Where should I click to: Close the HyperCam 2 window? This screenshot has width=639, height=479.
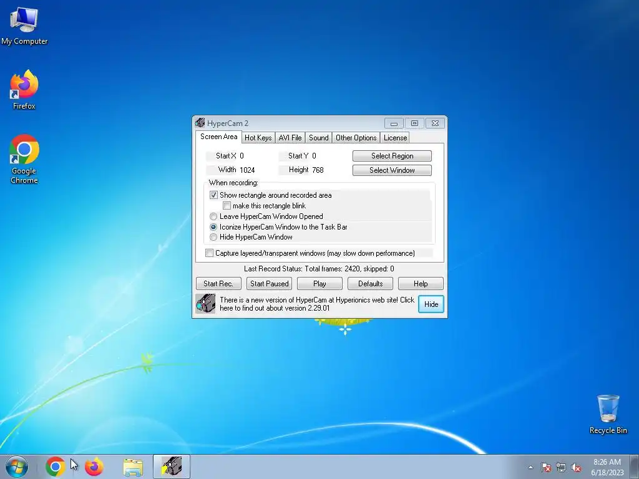tap(435, 123)
